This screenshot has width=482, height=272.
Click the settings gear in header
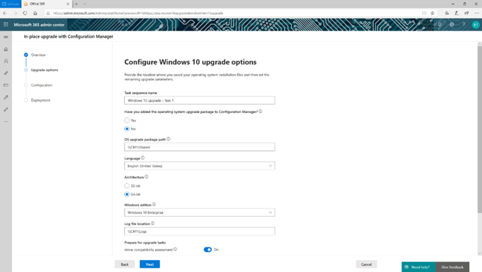[x=452, y=25]
